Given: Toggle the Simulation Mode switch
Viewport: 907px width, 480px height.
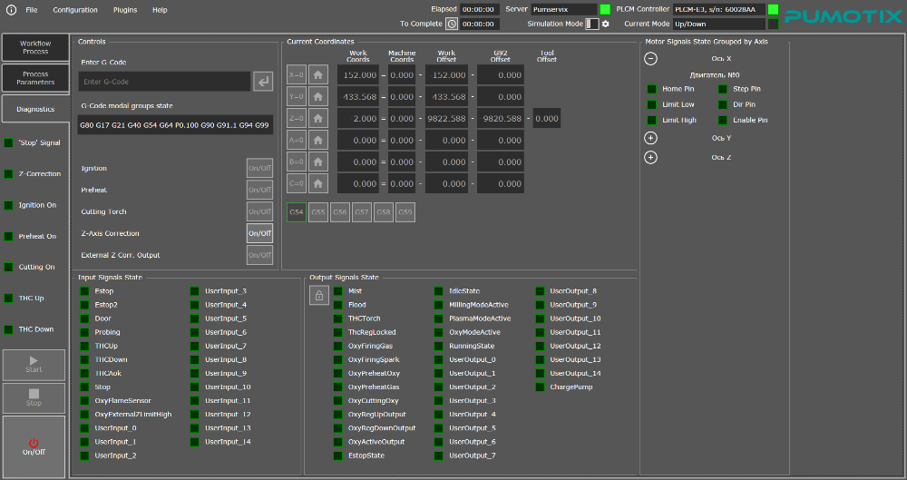Looking at the screenshot, I should pyautogui.click(x=592, y=24).
